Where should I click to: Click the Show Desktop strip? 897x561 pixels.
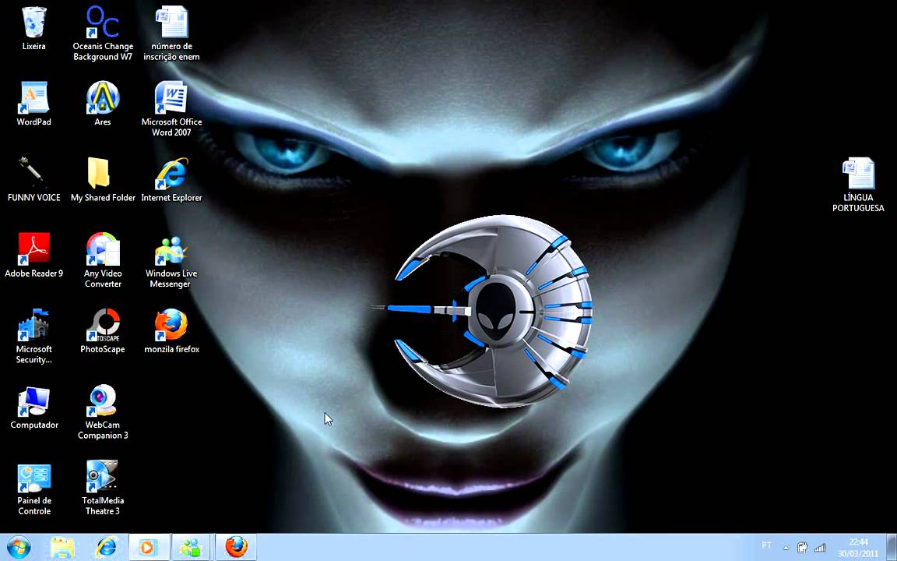[892, 547]
